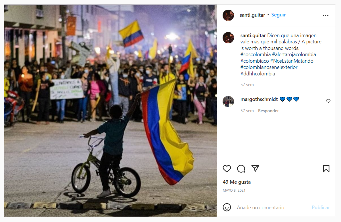
Task: Open the comment bubble icon
Action: click(241, 169)
